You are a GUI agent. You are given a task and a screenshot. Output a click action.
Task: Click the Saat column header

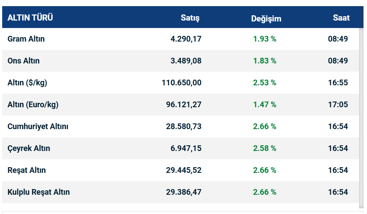pos(341,18)
